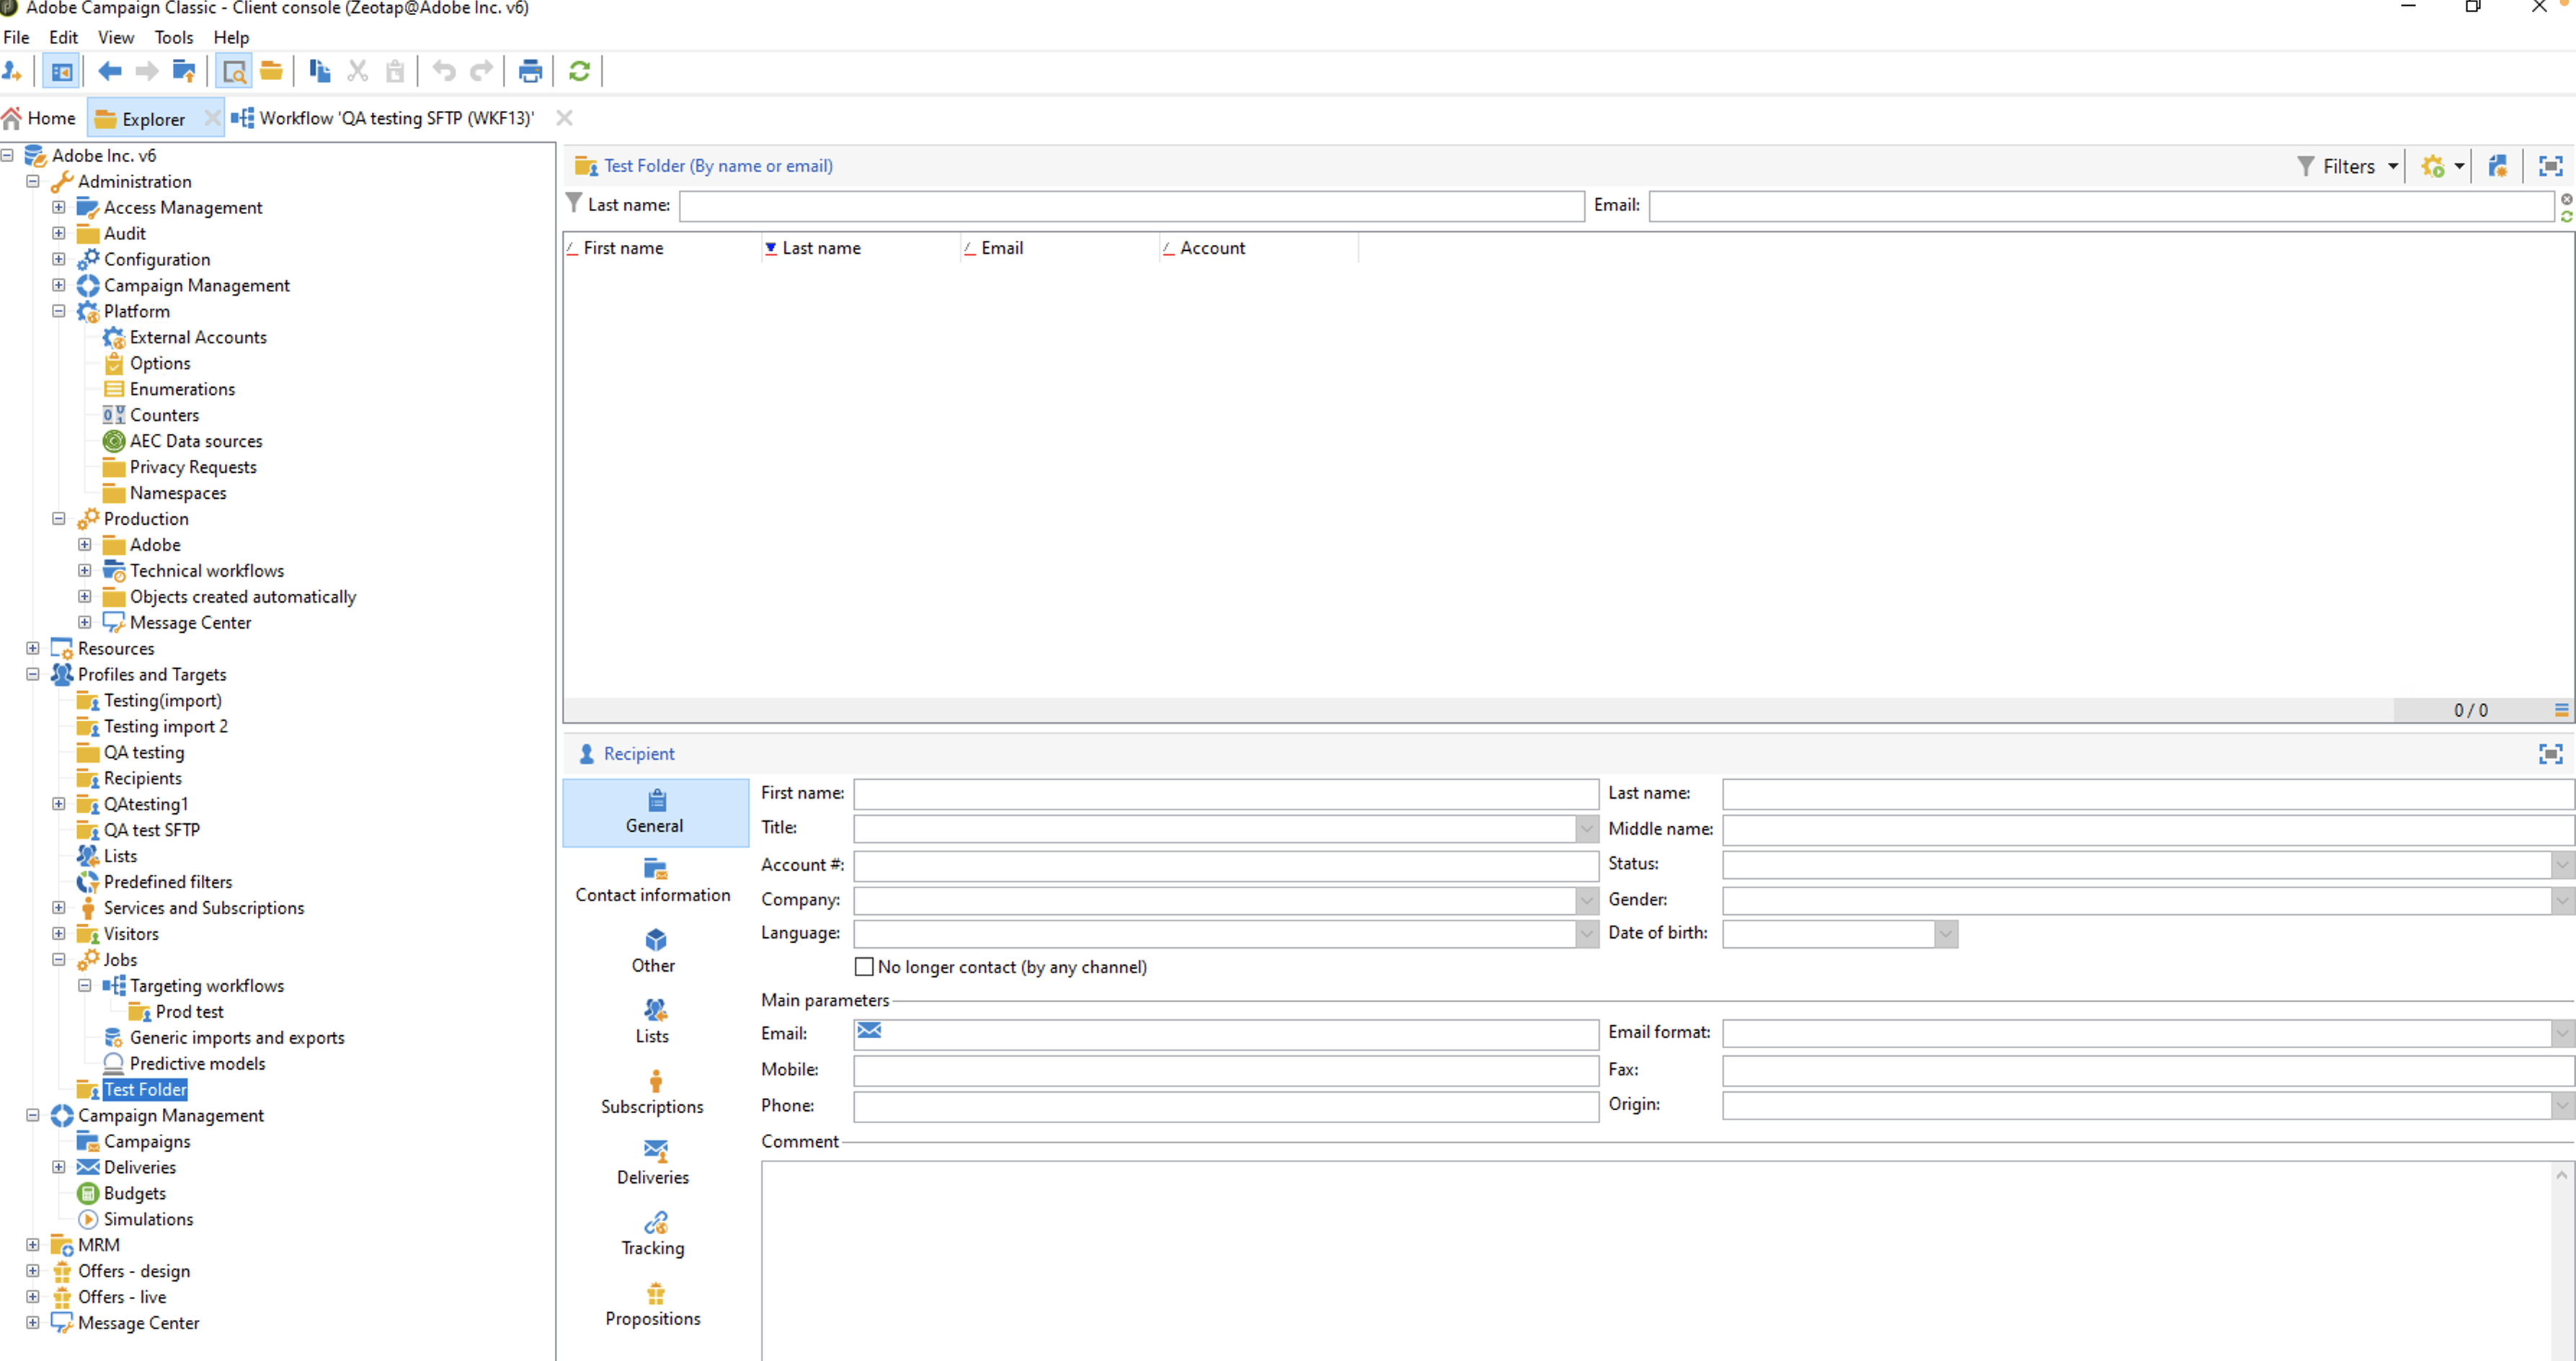Click the back navigation arrow icon

coord(110,71)
